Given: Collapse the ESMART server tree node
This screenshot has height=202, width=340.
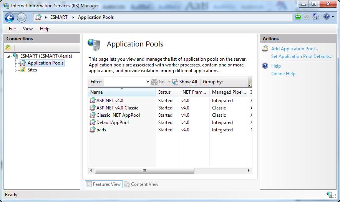Looking at the screenshot, I should click(8, 56).
